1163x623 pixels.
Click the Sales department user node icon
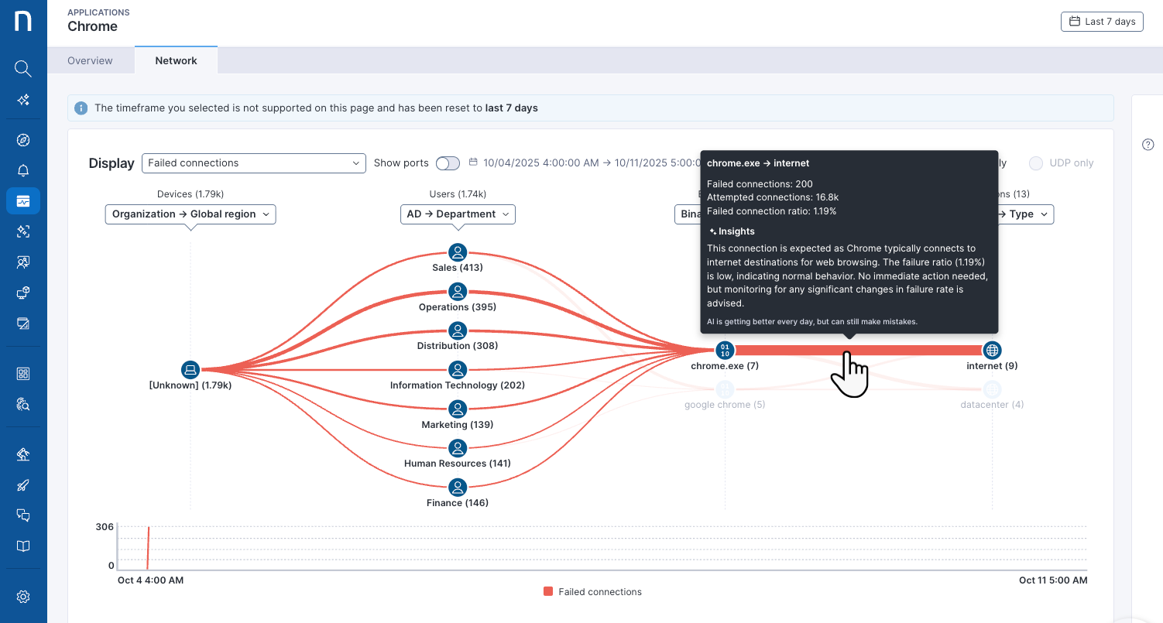click(x=458, y=252)
